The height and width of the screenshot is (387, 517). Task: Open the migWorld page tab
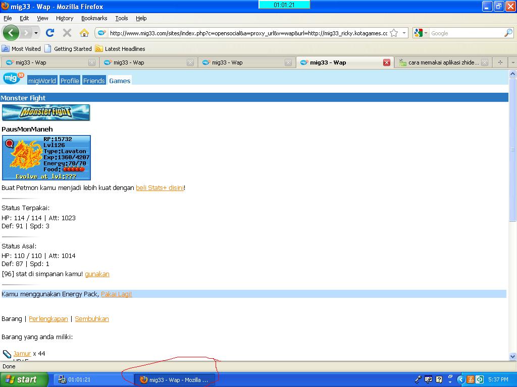click(x=42, y=81)
